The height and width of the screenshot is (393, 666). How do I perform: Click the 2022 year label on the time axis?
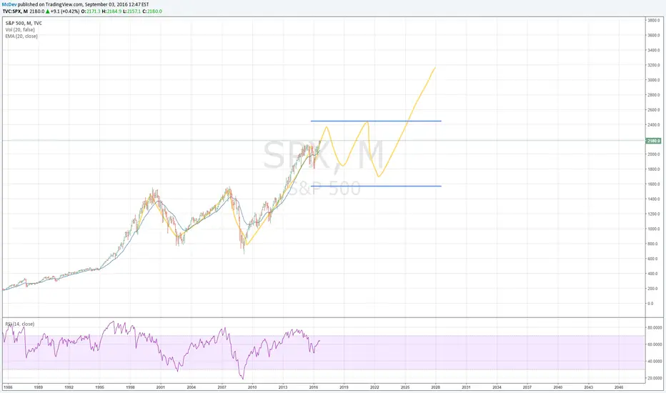point(374,387)
